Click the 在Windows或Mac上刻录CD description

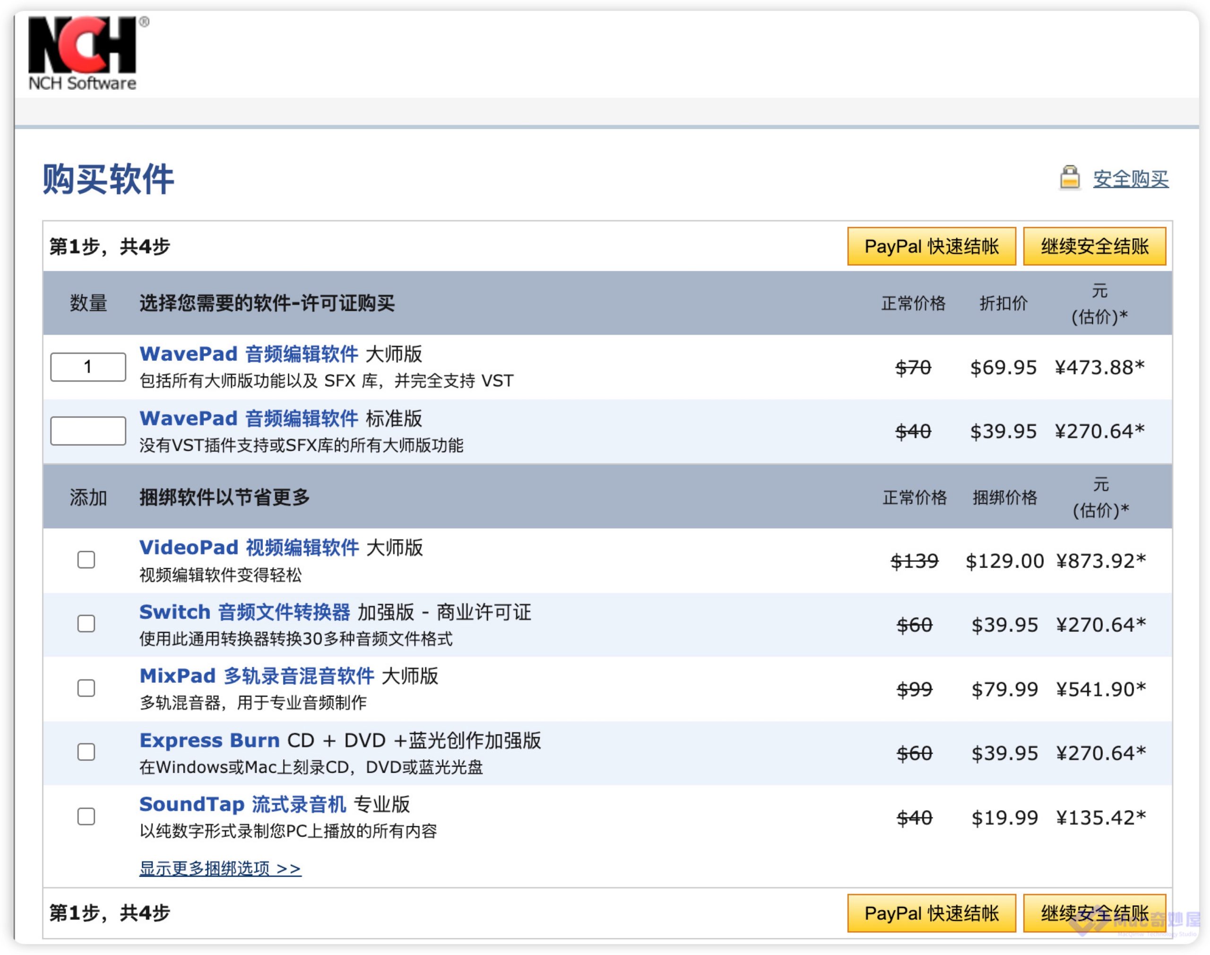point(311,766)
